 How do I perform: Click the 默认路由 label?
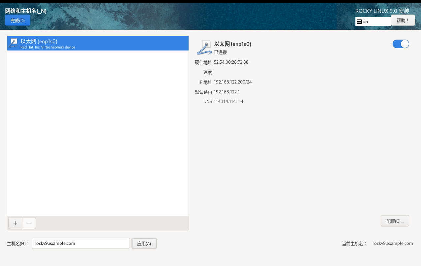tap(203, 92)
